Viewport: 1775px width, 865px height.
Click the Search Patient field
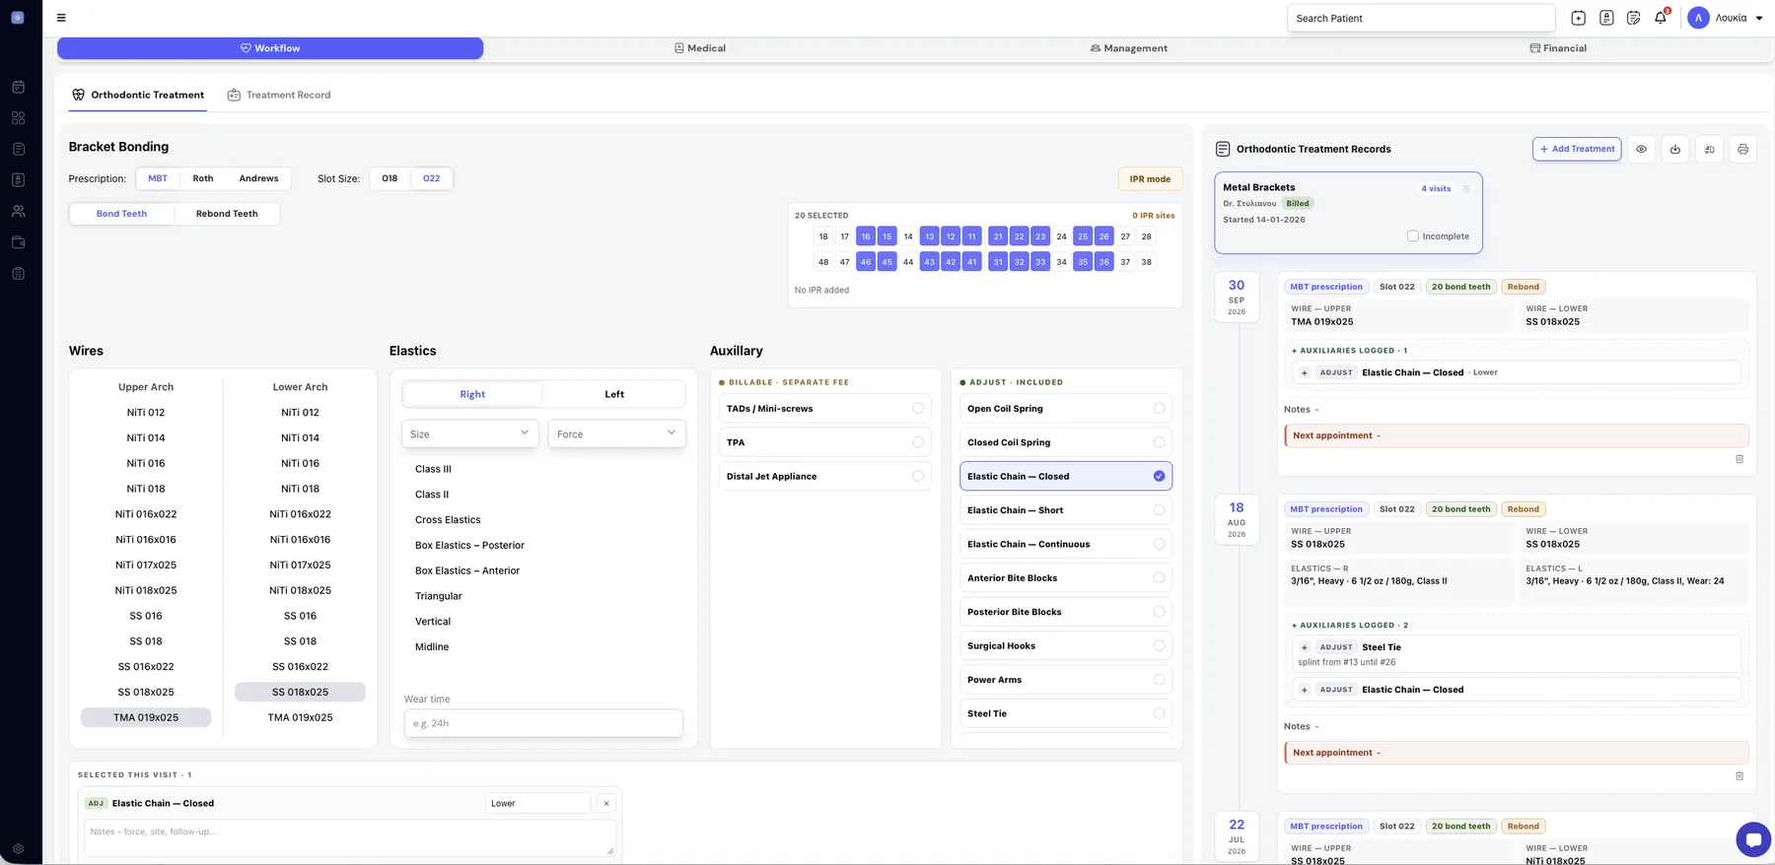[1421, 18]
